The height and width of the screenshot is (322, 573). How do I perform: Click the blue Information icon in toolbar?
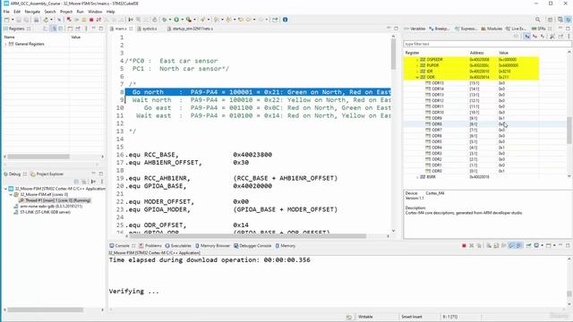[x=285, y=20]
